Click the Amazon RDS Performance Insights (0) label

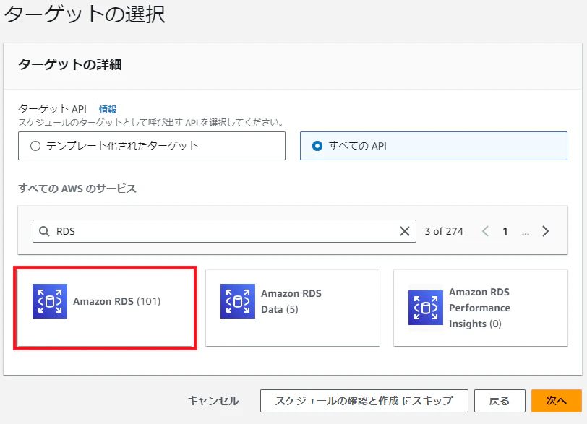(x=479, y=308)
